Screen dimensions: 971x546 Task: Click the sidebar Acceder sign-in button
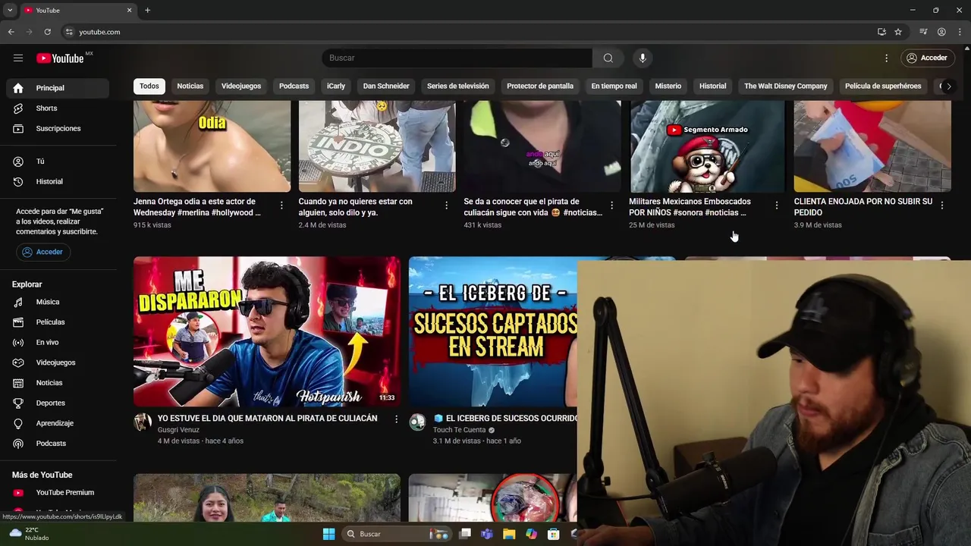click(x=43, y=252)
